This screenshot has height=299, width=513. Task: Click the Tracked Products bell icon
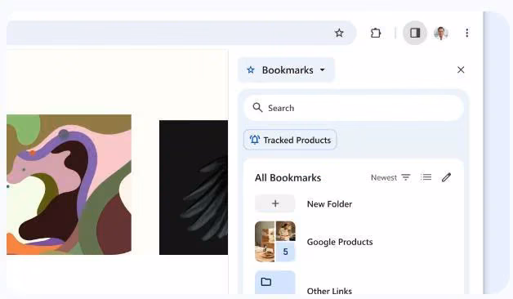pos(255,140)
